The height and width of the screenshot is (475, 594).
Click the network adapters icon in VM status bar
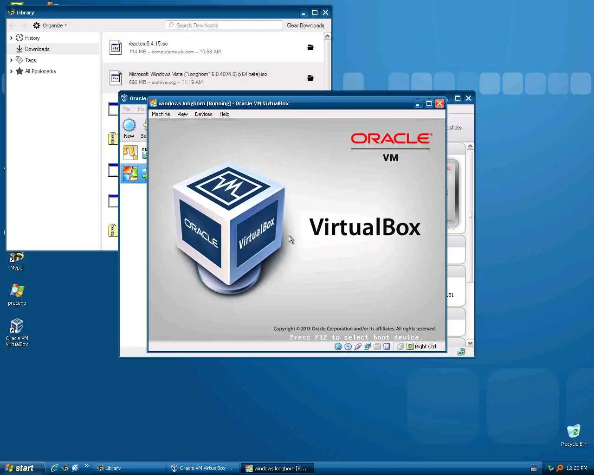[x=368, y=347]
